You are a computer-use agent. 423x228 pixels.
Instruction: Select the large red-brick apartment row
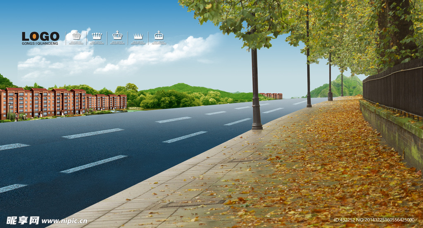(62, 102)
